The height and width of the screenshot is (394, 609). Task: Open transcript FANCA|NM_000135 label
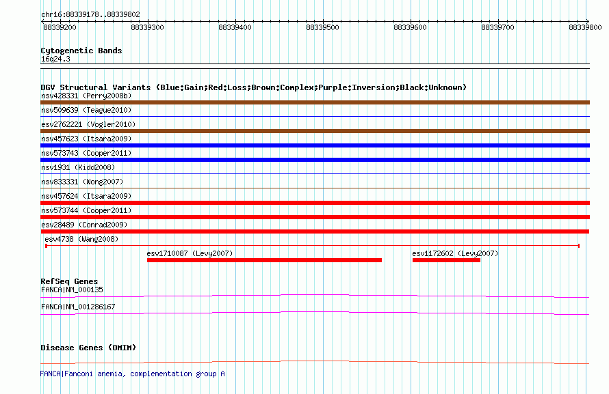point(72,290)
